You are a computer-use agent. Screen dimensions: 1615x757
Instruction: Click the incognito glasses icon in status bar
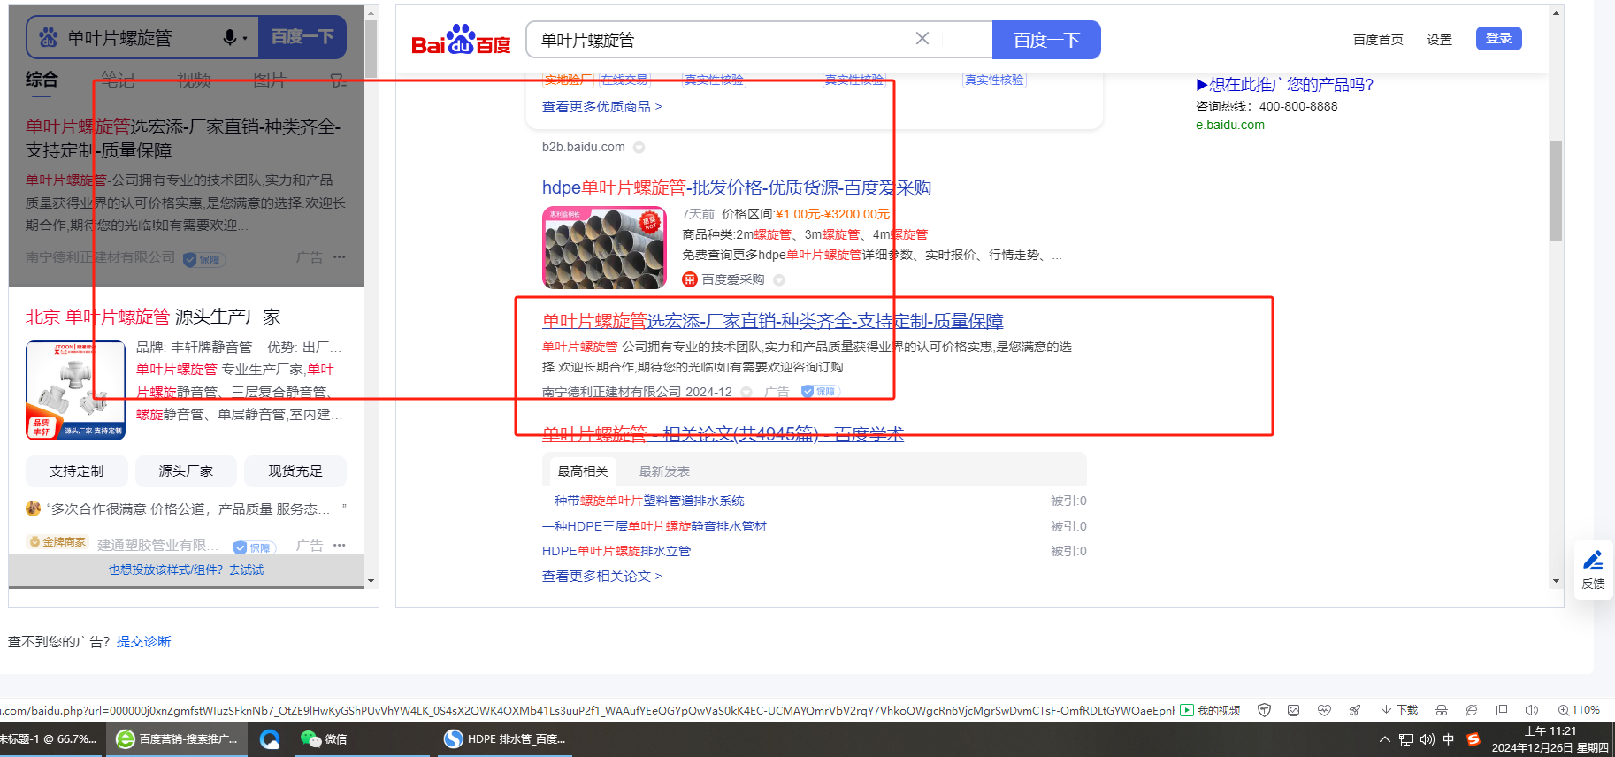point(1442,710)
